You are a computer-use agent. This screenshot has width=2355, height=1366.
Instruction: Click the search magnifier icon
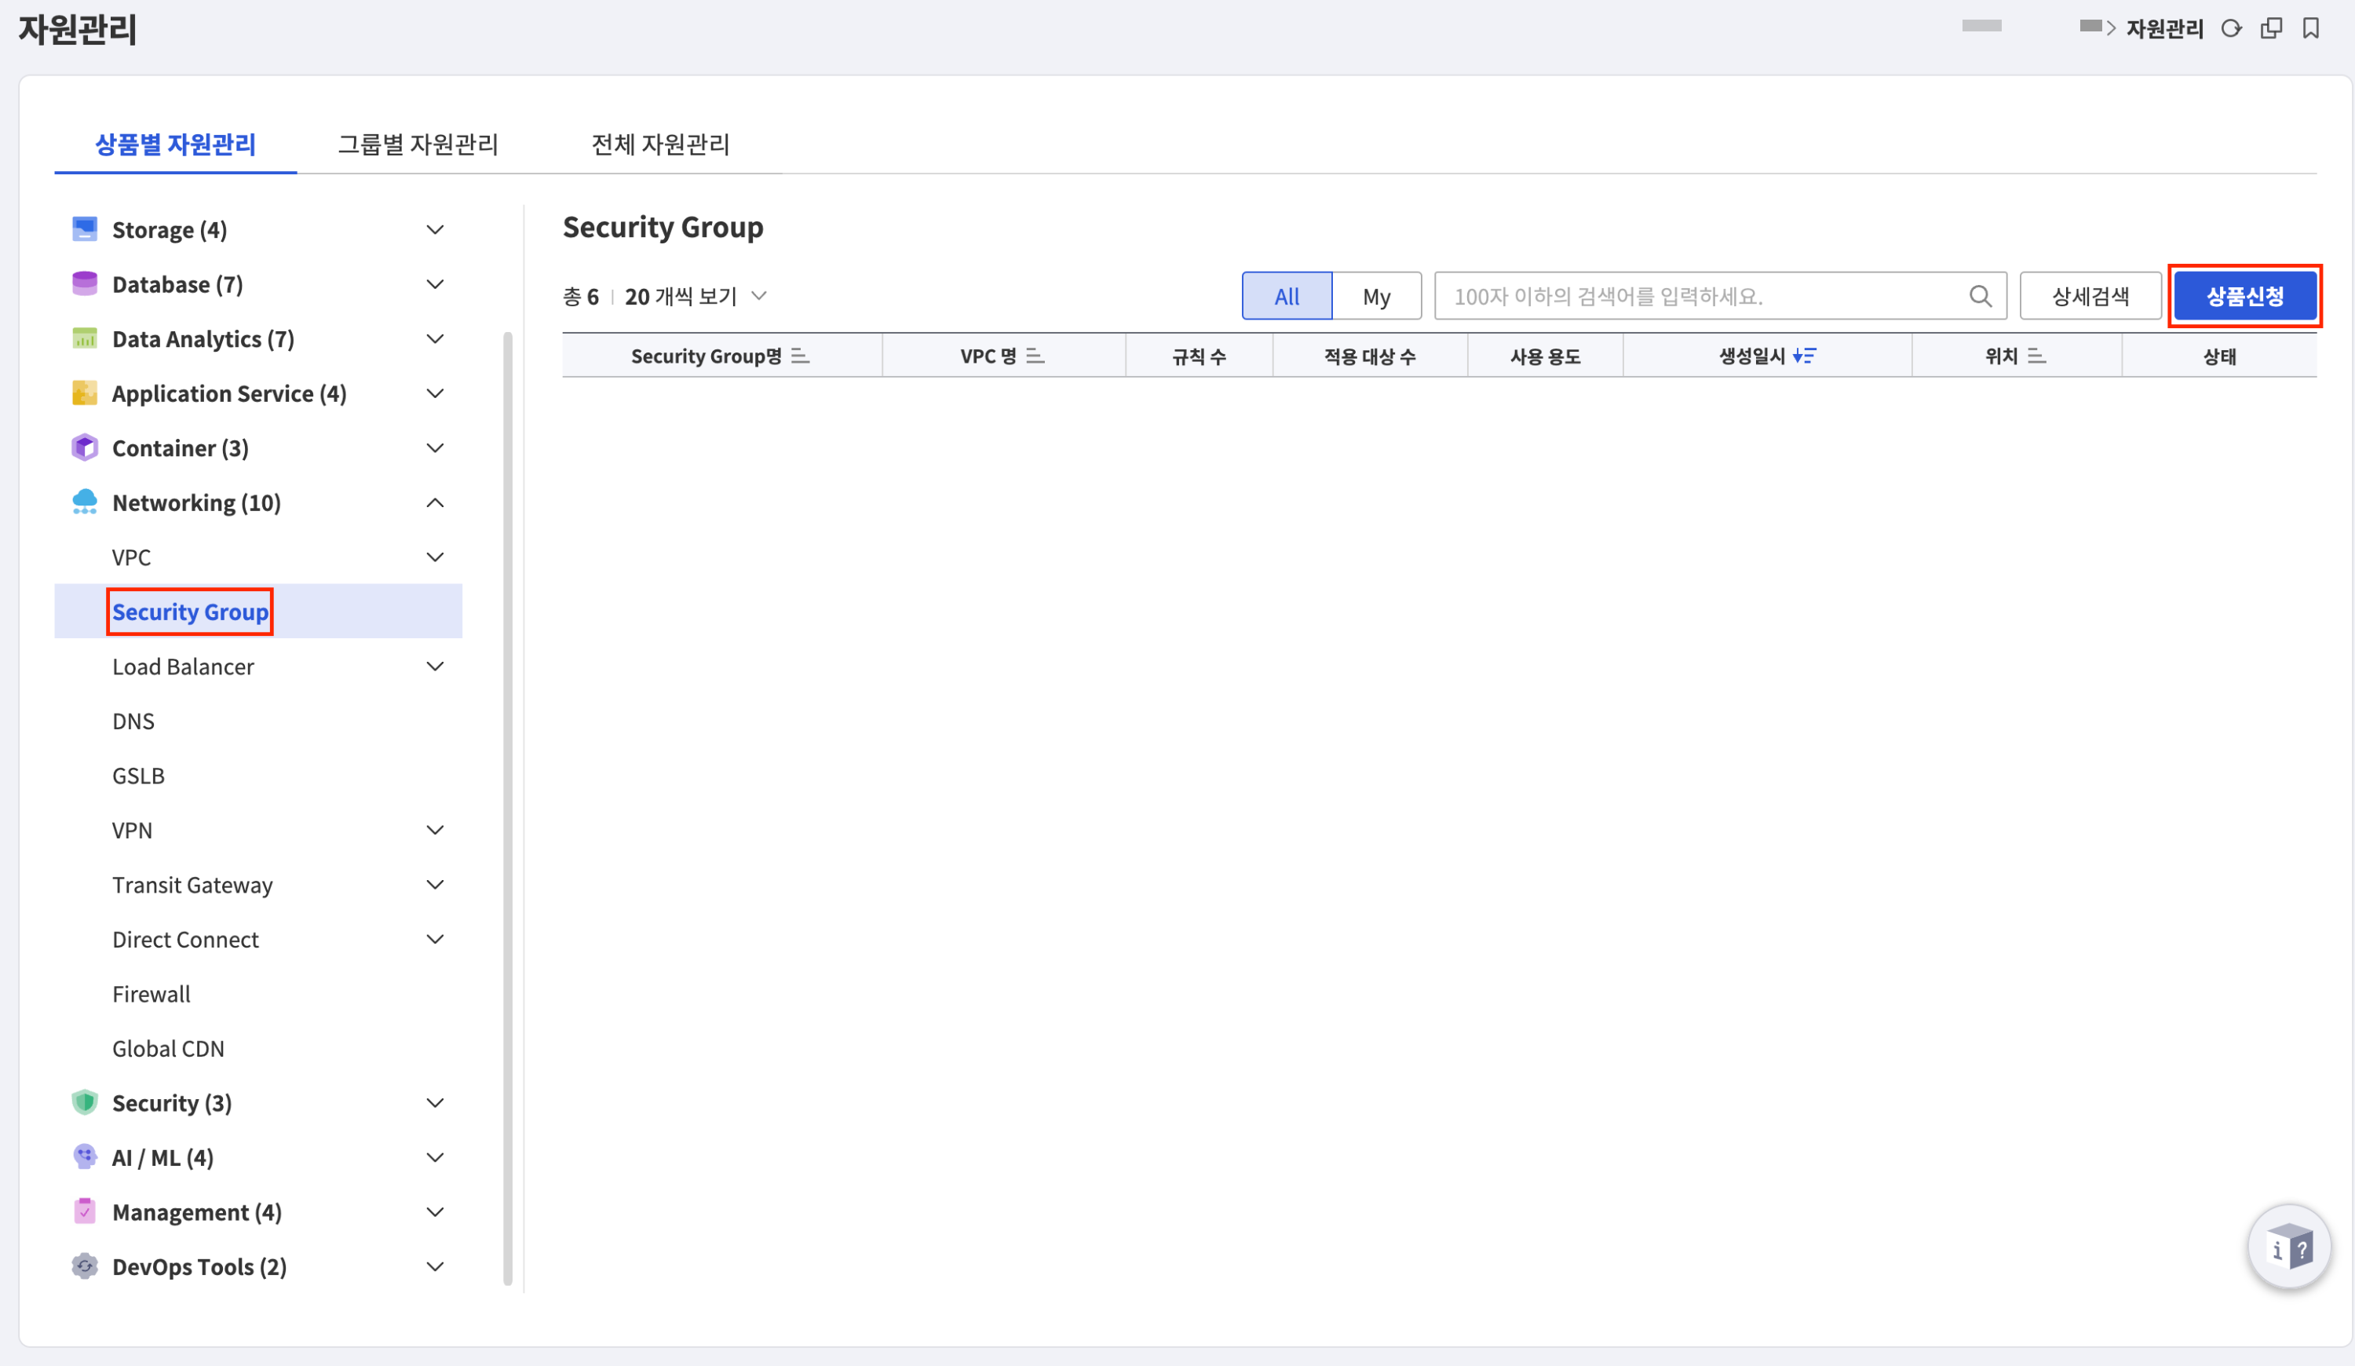(1979, 296)
